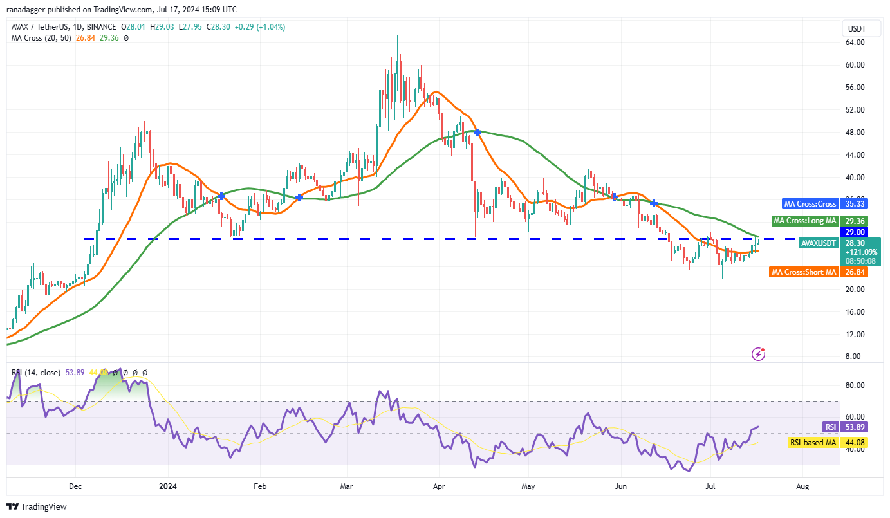890x518 pixels.
Task: Click the MA Cross:Cross 35.33 label
Action: pyautogui.click(x=826, y=204)
